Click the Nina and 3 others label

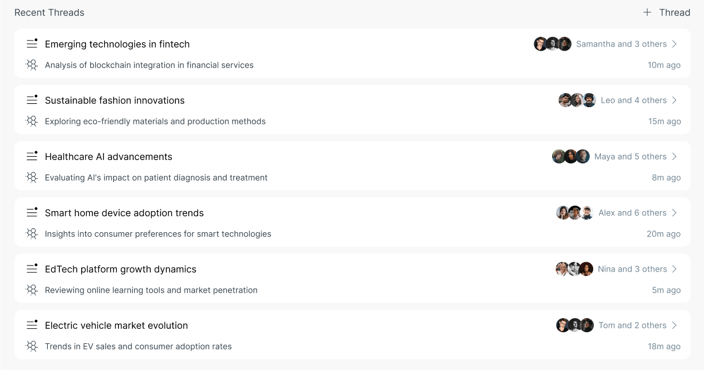pyautogui.click(x=632, y=269)
